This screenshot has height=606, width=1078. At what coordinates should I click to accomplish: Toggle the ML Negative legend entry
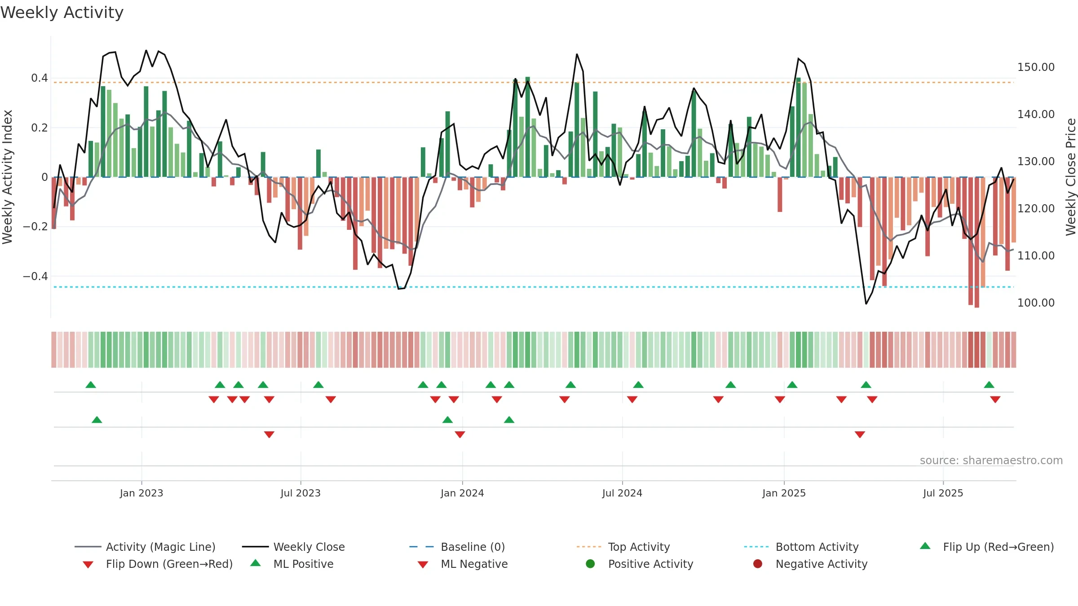(463, 564)
